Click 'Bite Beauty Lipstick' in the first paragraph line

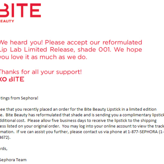(102, 109)
